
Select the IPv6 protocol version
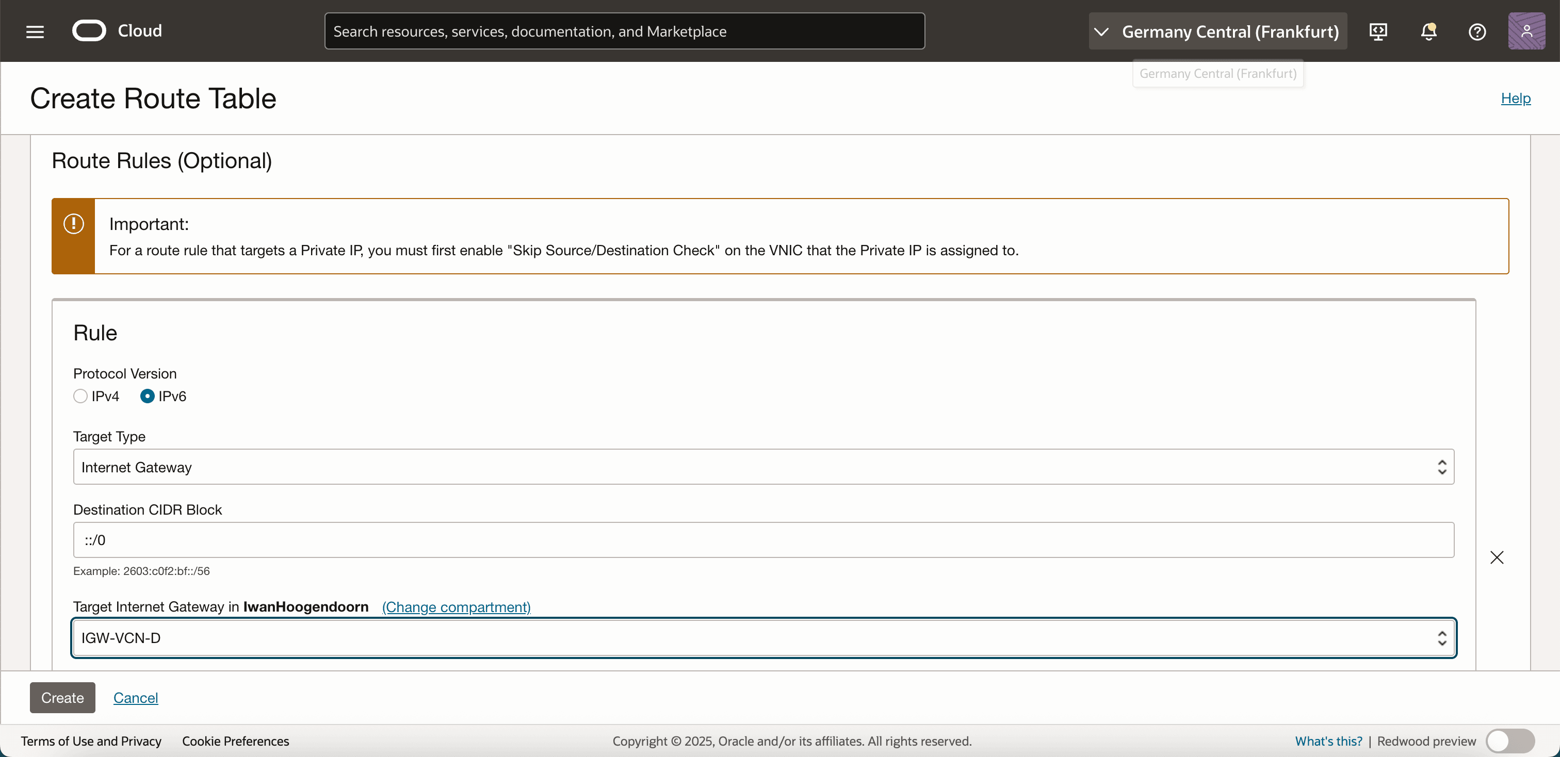[147, 397]
